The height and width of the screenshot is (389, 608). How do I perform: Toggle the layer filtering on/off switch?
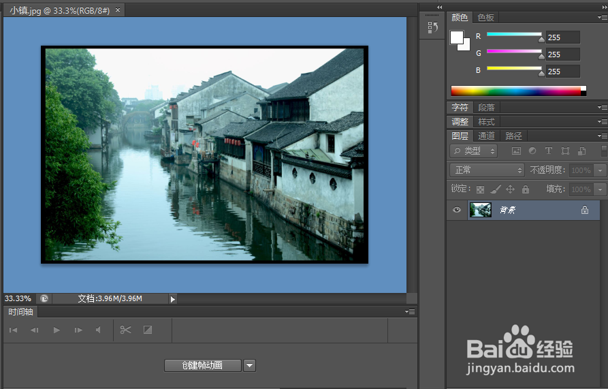click(604, 151)
